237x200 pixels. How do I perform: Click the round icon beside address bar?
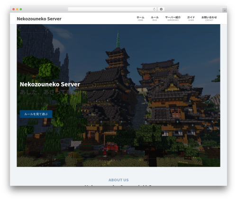click(161, 9)
